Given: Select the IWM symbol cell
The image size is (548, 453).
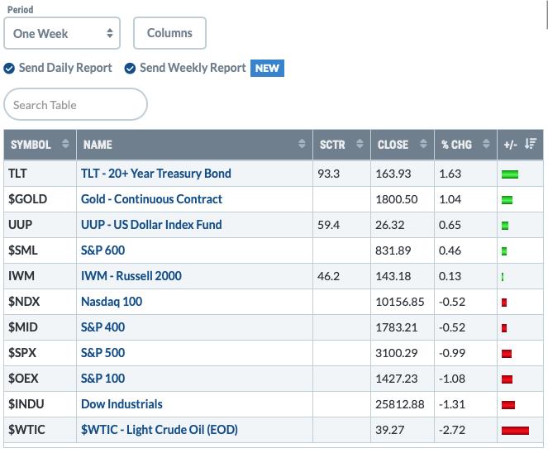Looking at the screenshot, I should [40, 276].
